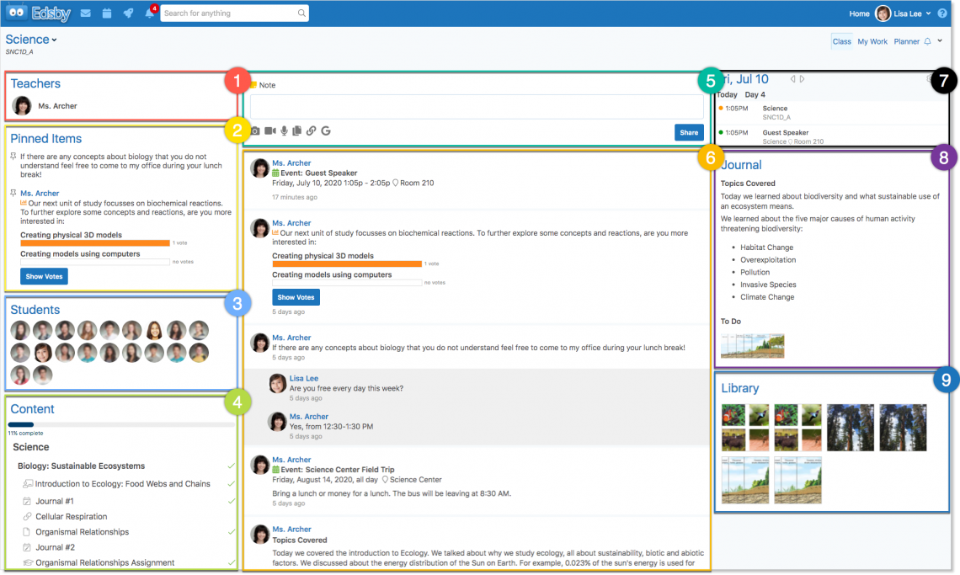Attach a video using the camcorder icon
Screen dimensions: 960x575
pos(270,130)
